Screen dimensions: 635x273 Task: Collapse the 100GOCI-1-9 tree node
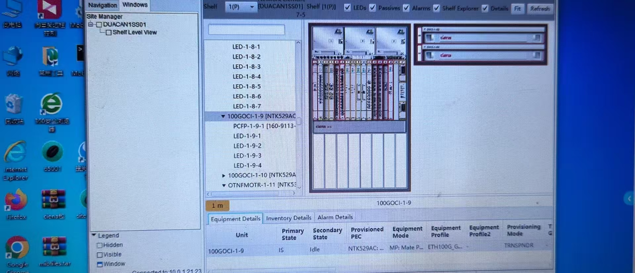223,116
